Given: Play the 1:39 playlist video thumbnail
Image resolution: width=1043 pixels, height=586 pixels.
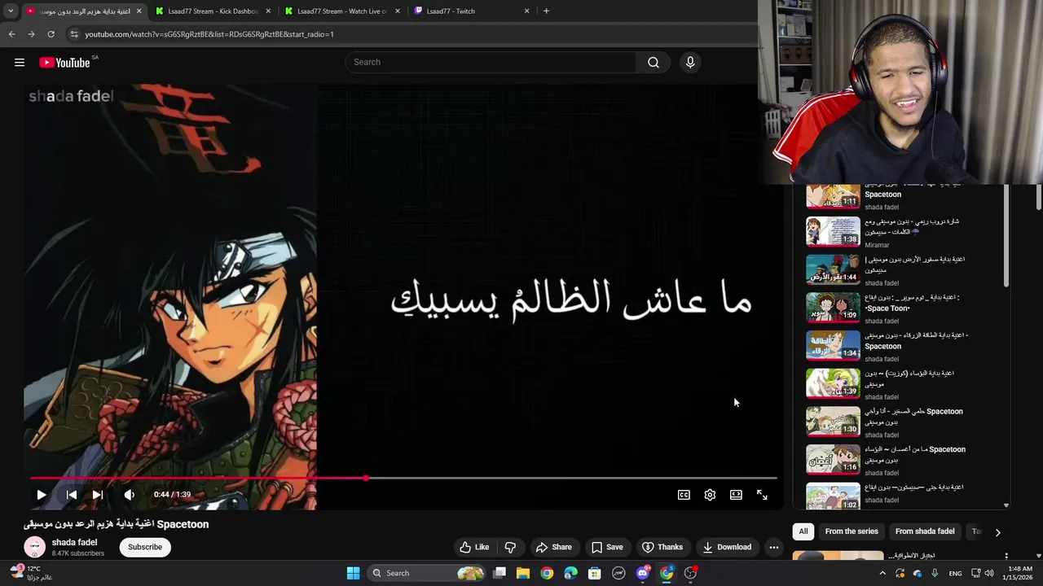Looking at the screenshot, I should (833, 383).
